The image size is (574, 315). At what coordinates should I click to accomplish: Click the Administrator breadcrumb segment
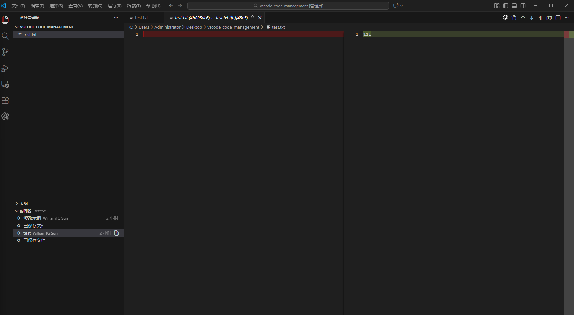tap(167, 27)
